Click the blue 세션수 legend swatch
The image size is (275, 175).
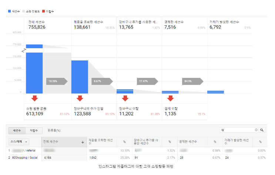[x=10, y=11]
